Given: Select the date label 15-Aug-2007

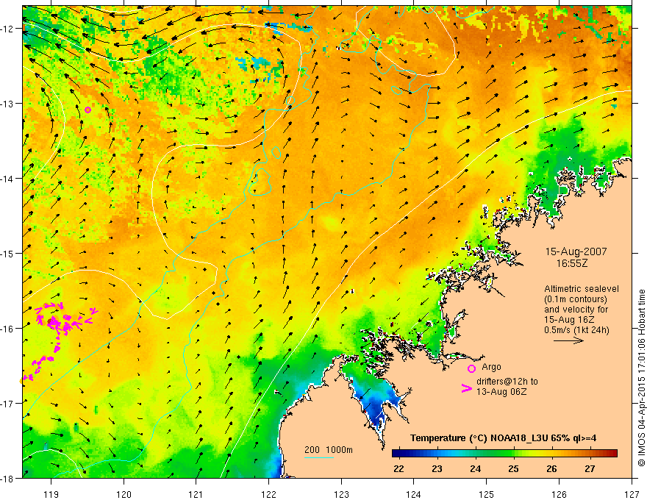Looking at the screenshot, I should point(576,251).
